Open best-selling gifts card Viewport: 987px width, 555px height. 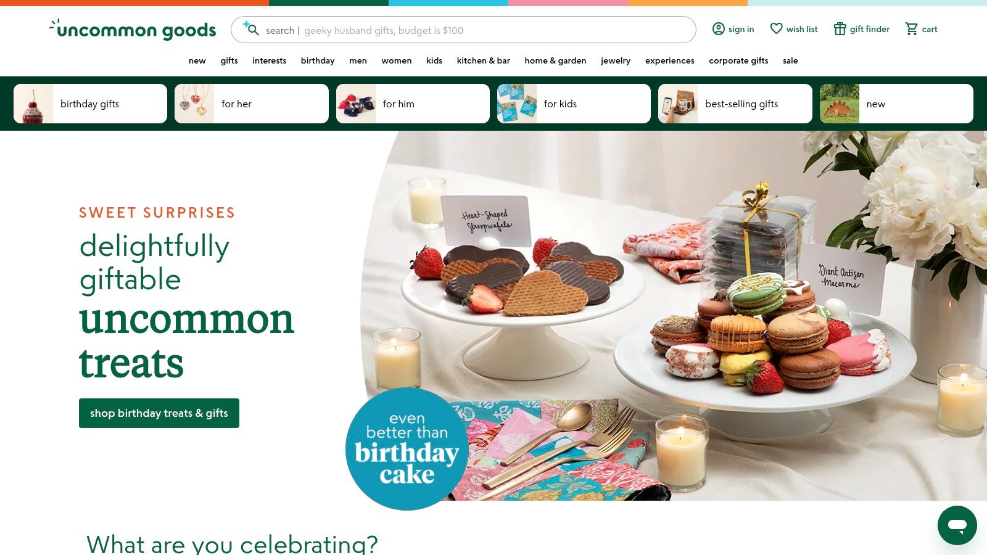point(735,104)
